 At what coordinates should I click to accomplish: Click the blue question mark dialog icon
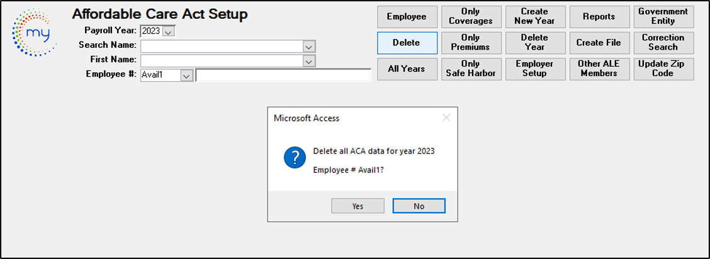[295, 158]
